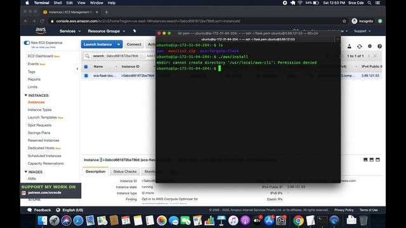This screenshot has height=228, width=406.
Task: Open Podcasts from the dock
Action: click(x=246, y=220)
